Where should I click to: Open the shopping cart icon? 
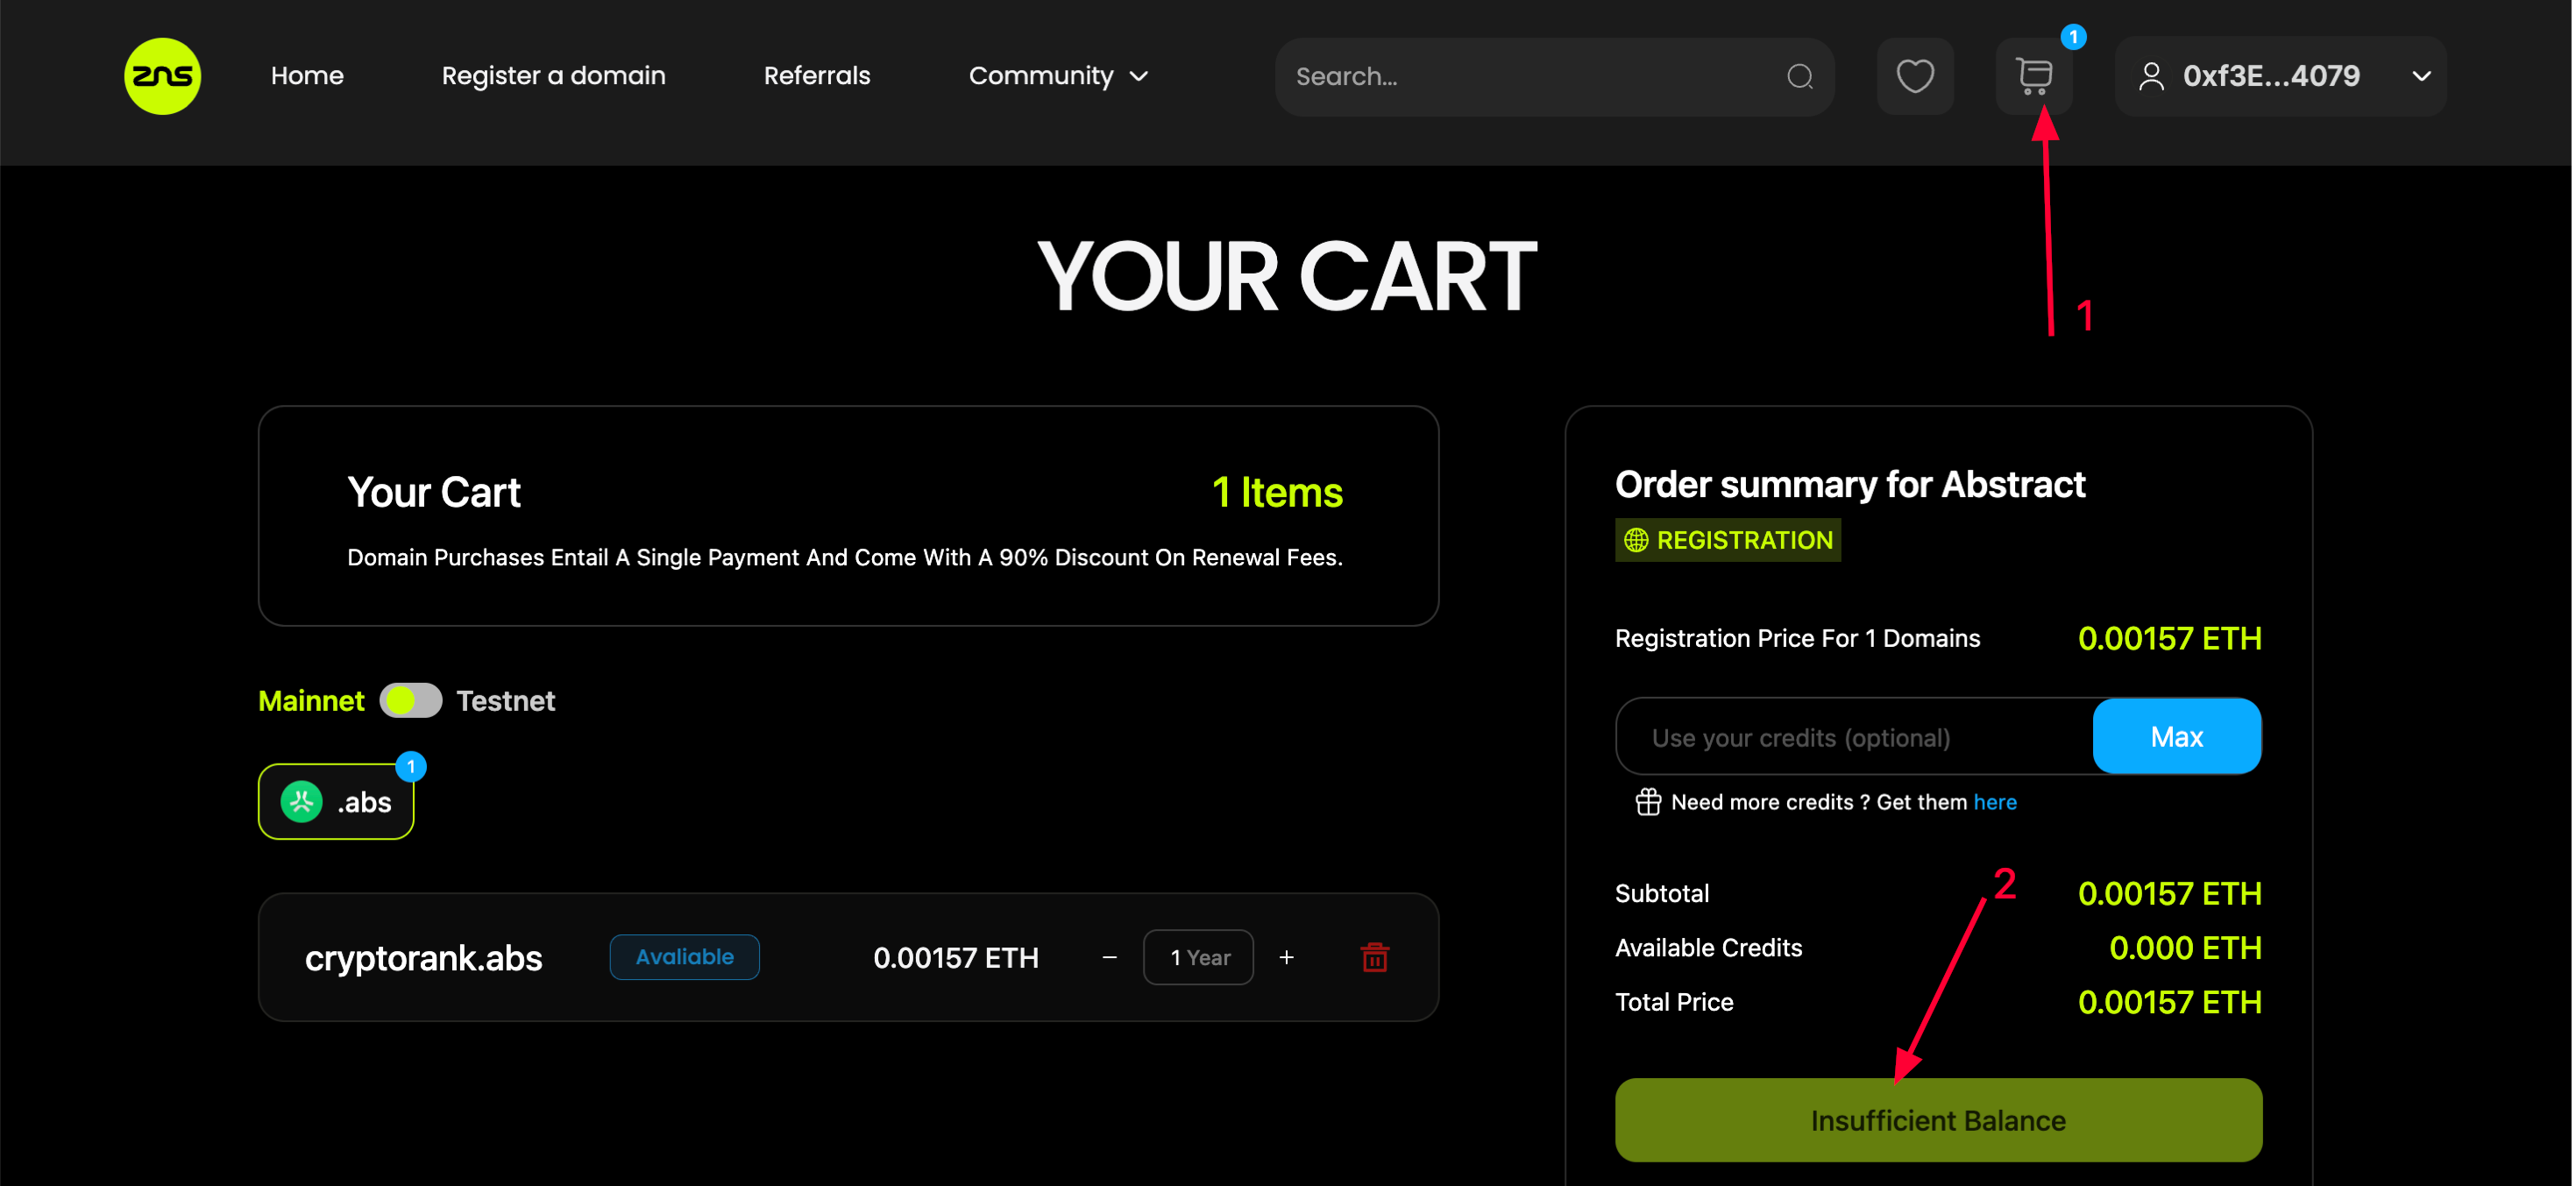coord(2033,76)
